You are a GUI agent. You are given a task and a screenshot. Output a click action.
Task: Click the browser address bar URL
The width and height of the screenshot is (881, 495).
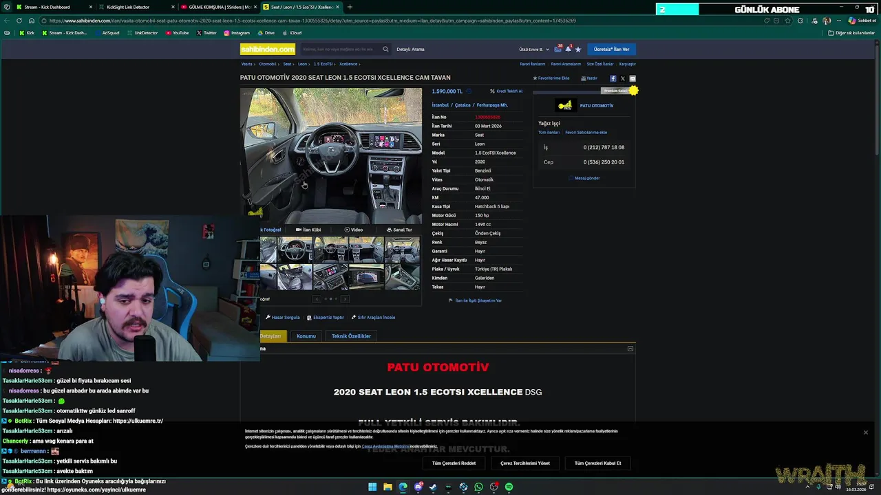(399, 21)
